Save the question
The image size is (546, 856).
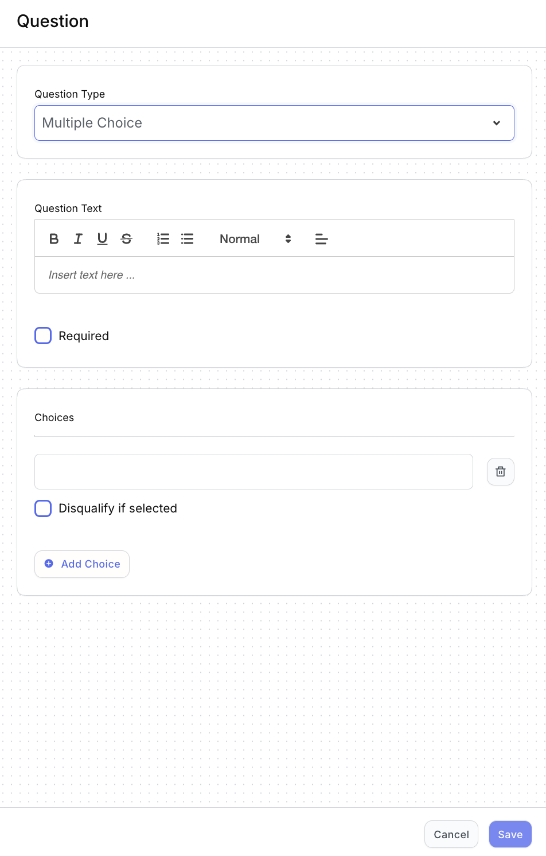tap(510, 834)
